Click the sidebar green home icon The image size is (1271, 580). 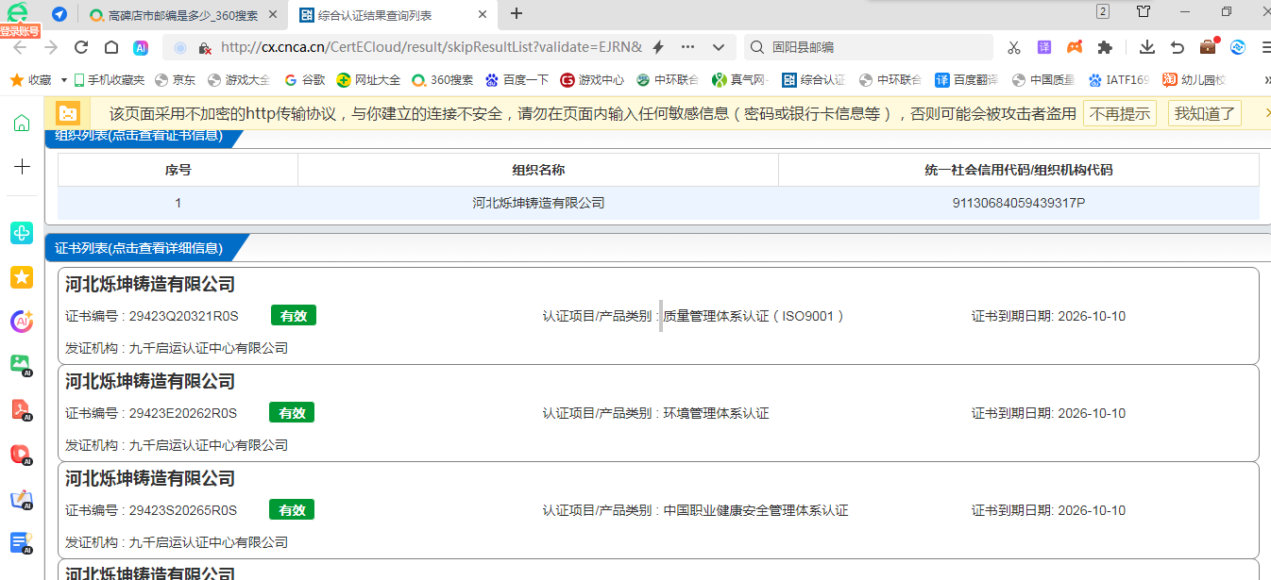point(22,123)
